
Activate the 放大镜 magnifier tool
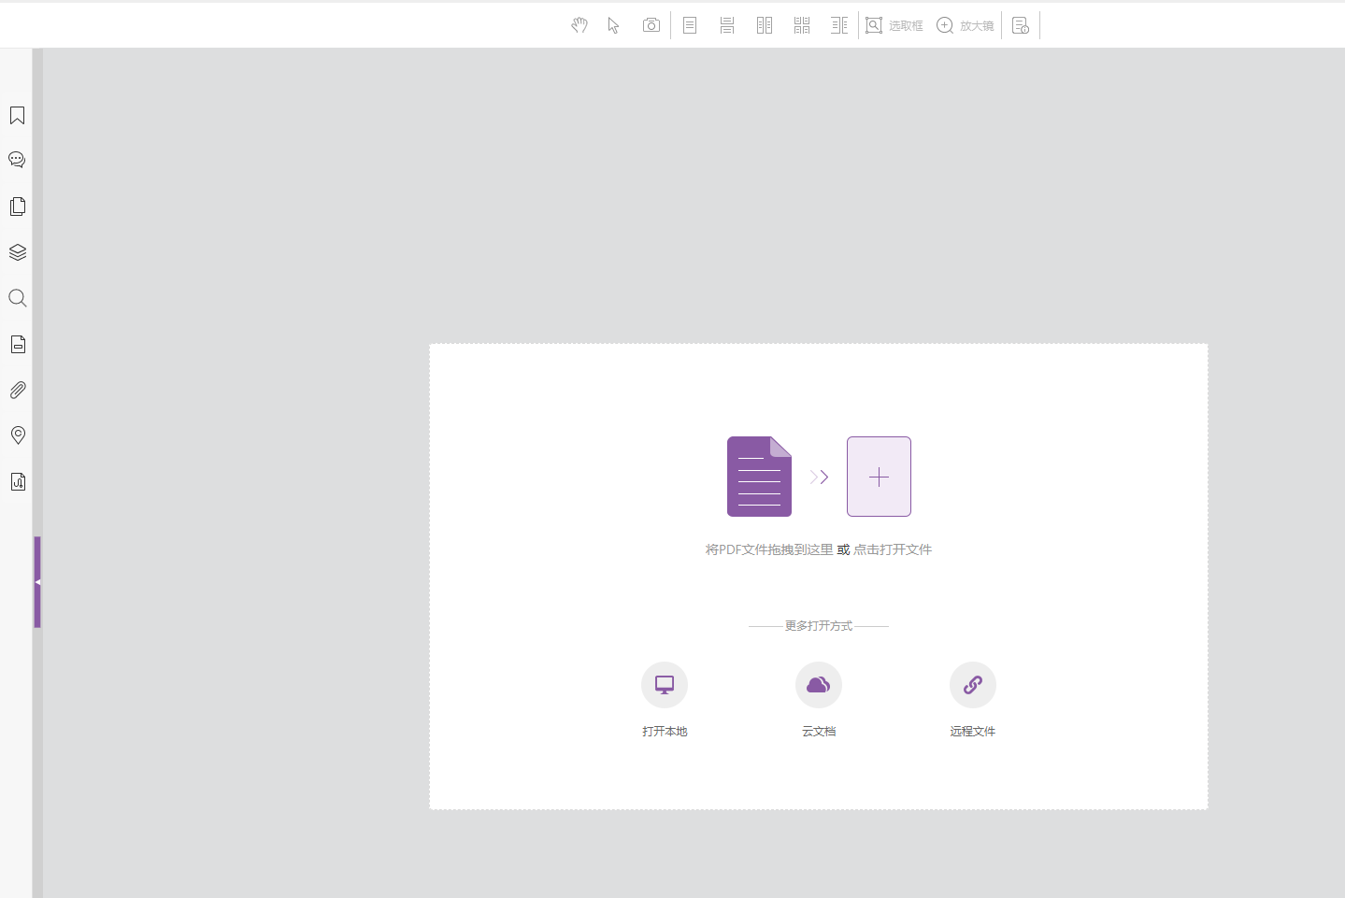[965, 25]
